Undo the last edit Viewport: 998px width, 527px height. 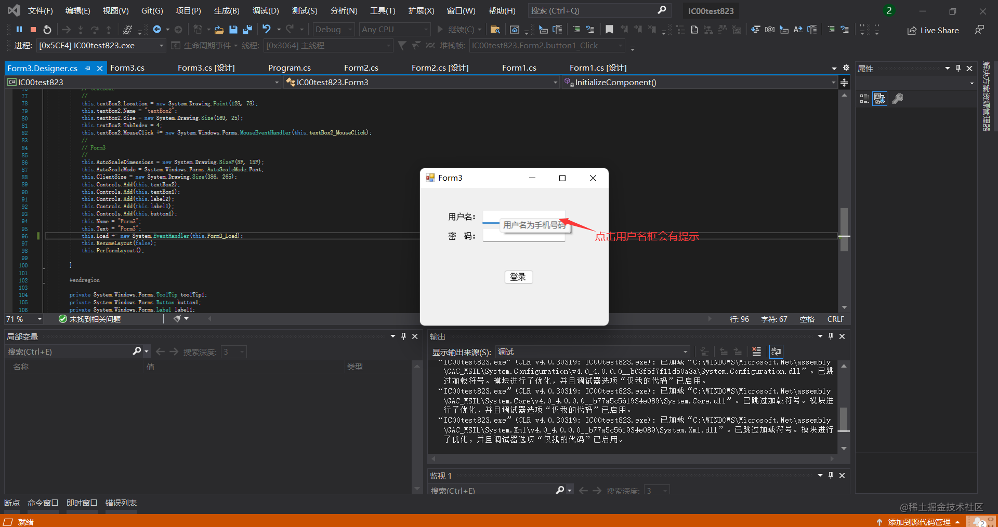click(267, 29)
